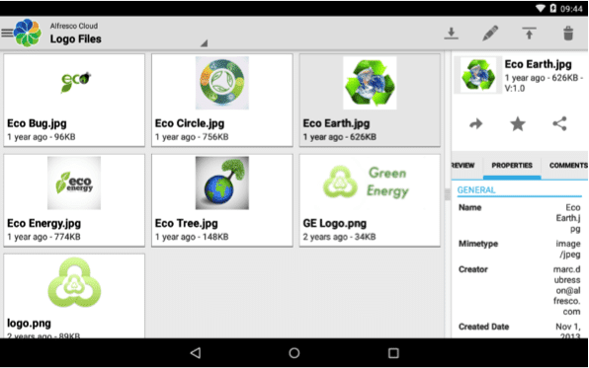589x368 pixels.
Task: Upload a new version with arrow icon
Action: click(529, 34)
